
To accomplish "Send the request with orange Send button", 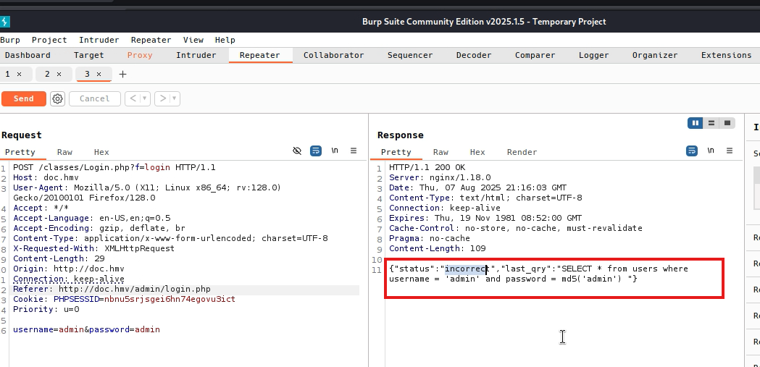I will coord(24,98).
